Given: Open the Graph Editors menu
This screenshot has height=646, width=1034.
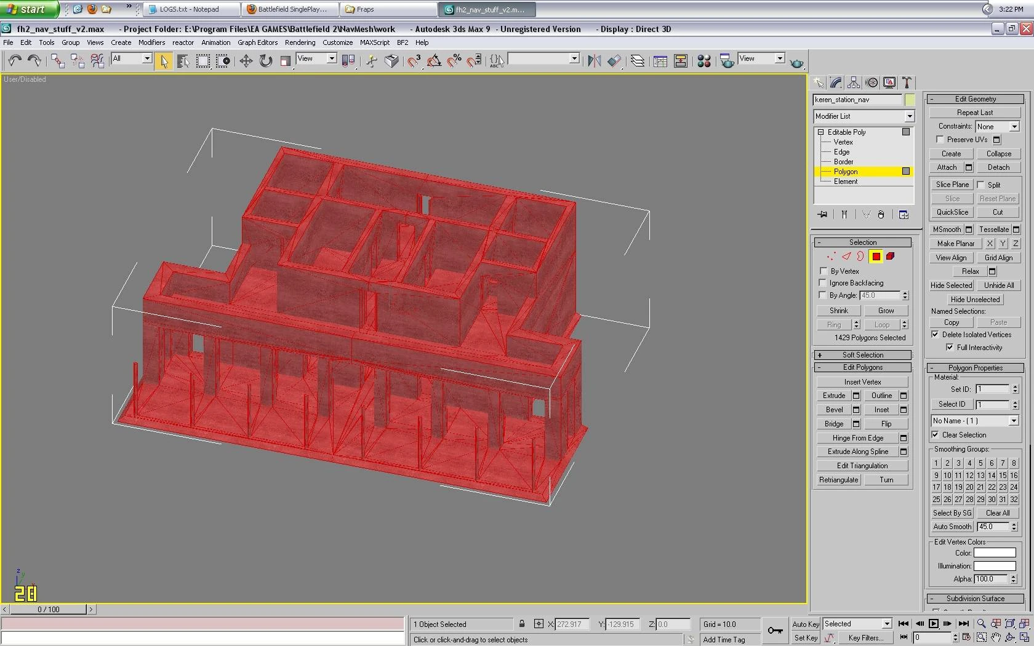Looking at the screenshot, I should 257,42.
